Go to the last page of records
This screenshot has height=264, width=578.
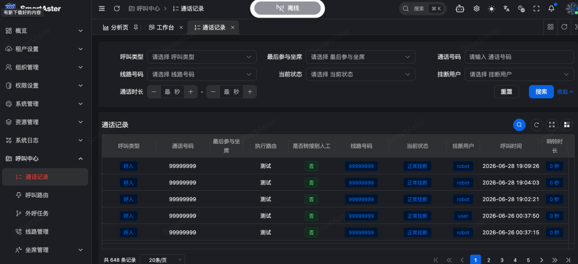tap(568, 260)
